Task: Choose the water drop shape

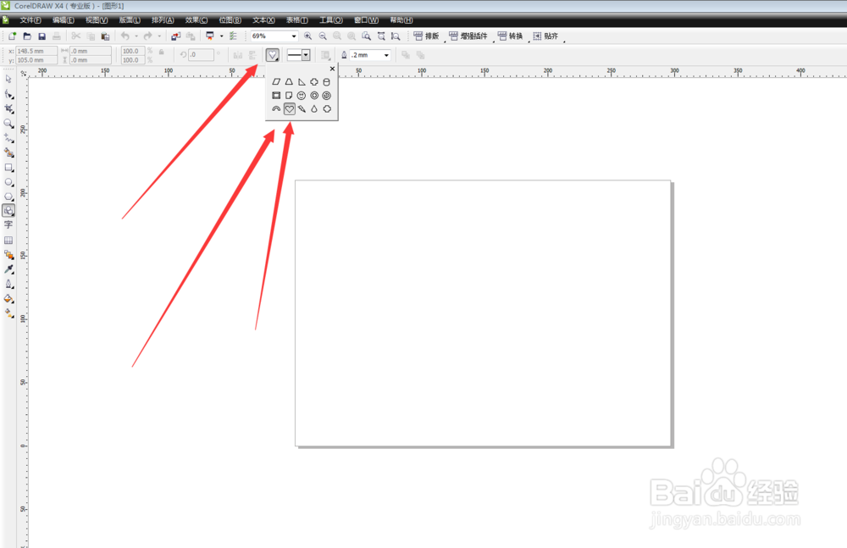Action: (x=314, y=109)
